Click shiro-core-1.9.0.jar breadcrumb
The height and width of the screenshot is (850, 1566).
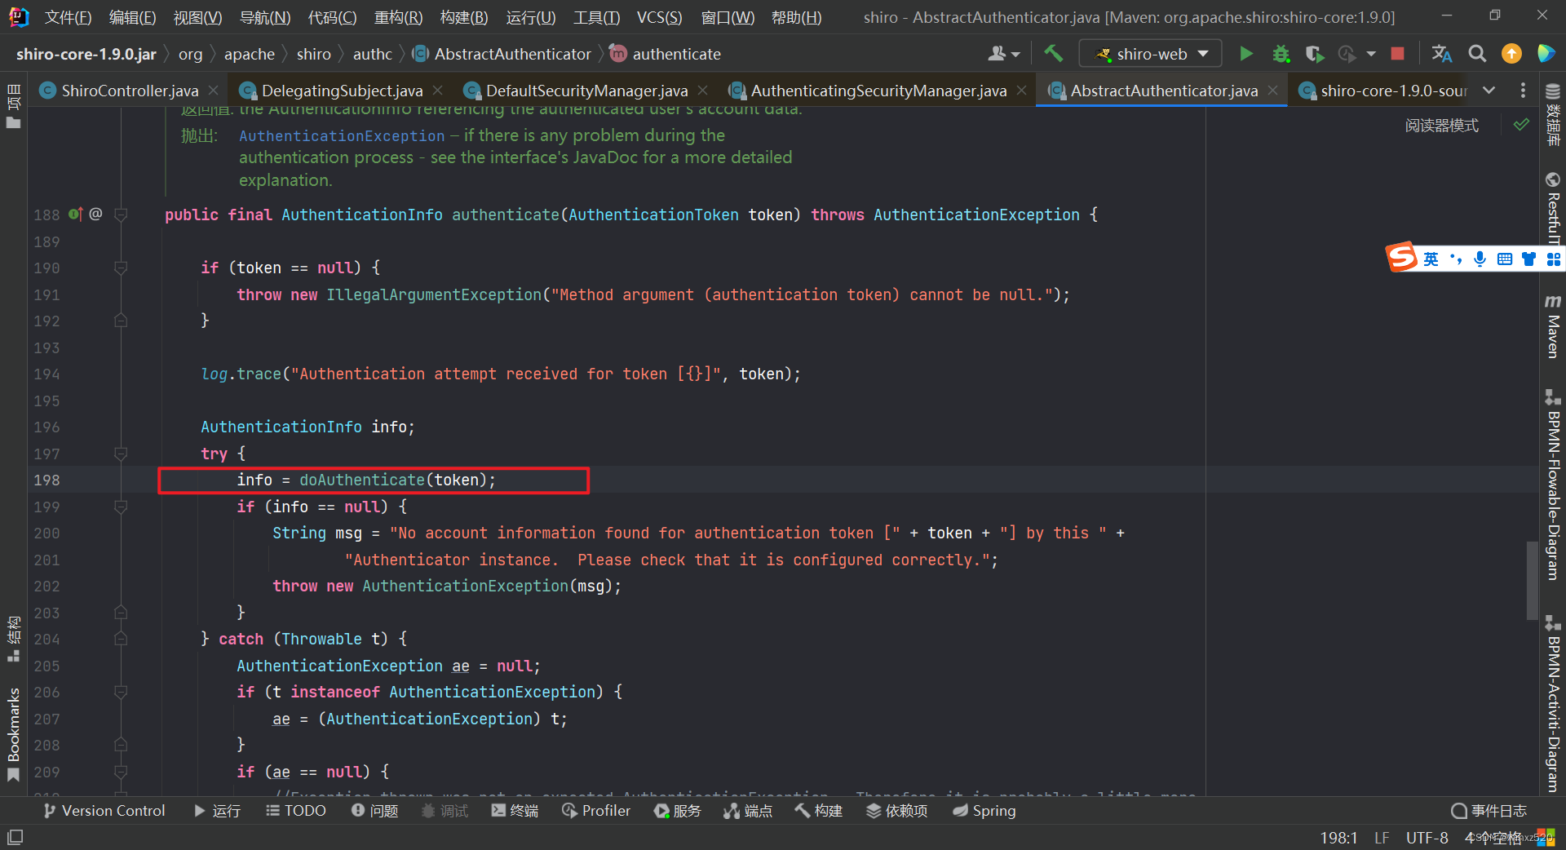[x=86, y=54]
